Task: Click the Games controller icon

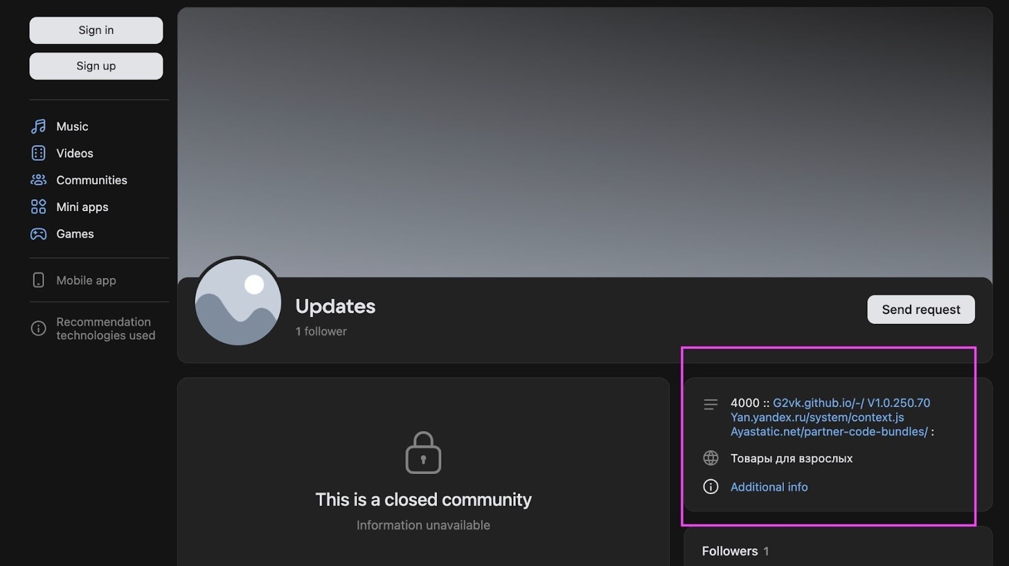Action: 38,234
